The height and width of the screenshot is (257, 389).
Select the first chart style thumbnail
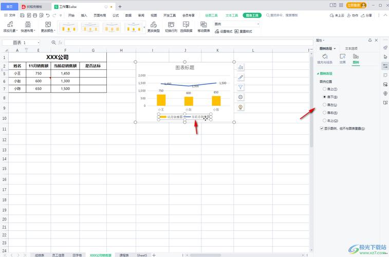pyautogui.click(x=68, y=27)
